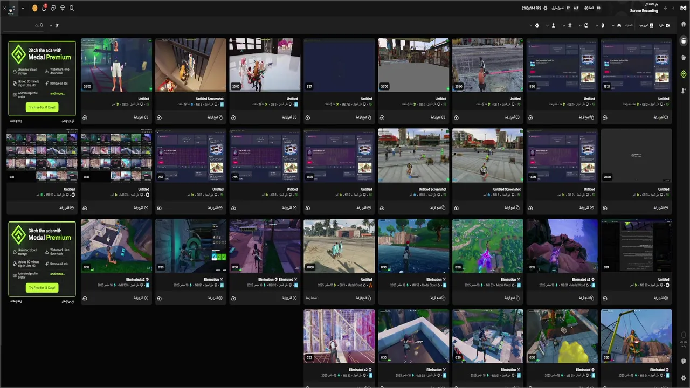Click the forward arrow in the title bar
The height and width of the screenshot is (388, 690).
pyautogui.click(x=673, y=8)
